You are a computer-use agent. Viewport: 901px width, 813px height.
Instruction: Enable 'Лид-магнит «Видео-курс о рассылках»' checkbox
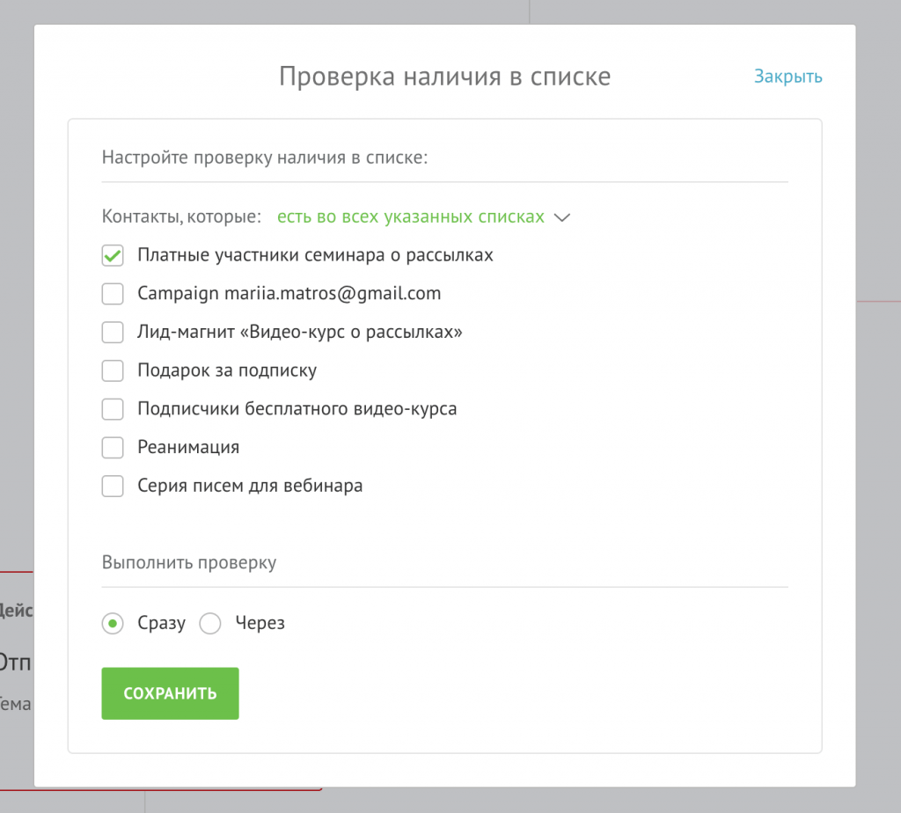113,332
